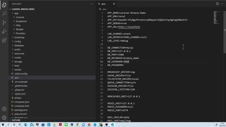
Task: Split the editor to the right
Action: coord(217,4)
